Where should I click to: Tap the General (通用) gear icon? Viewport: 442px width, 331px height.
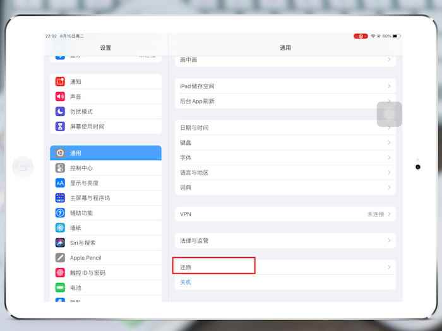(x=60, y=153)
